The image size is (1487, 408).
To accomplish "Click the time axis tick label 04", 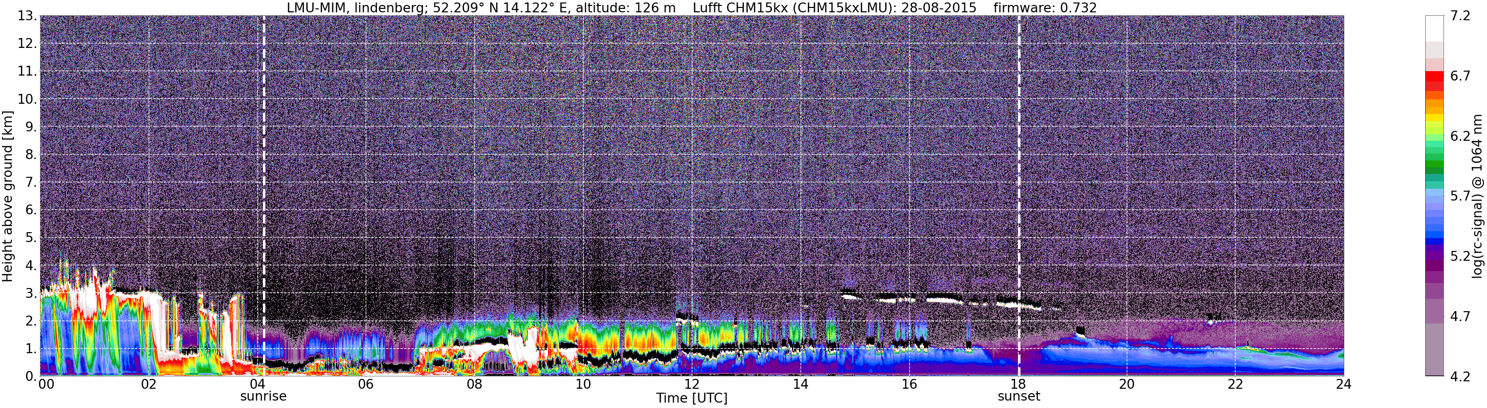I will click(x=257, y=384).
